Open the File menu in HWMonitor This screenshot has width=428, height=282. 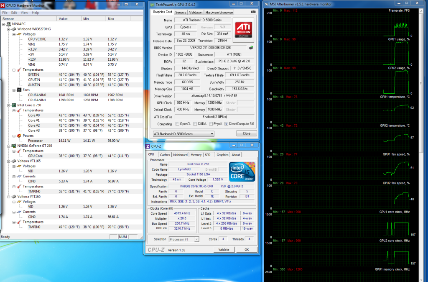[5, 13]
